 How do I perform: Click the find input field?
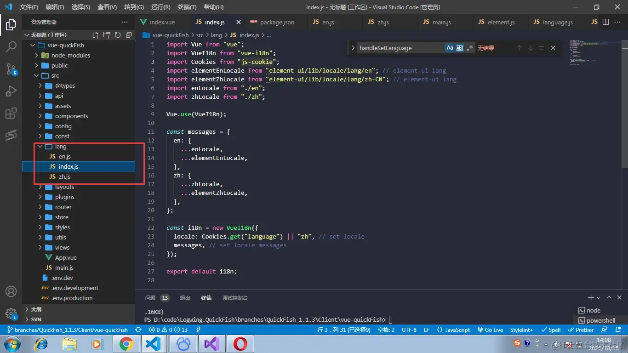[x=400, y=48]
